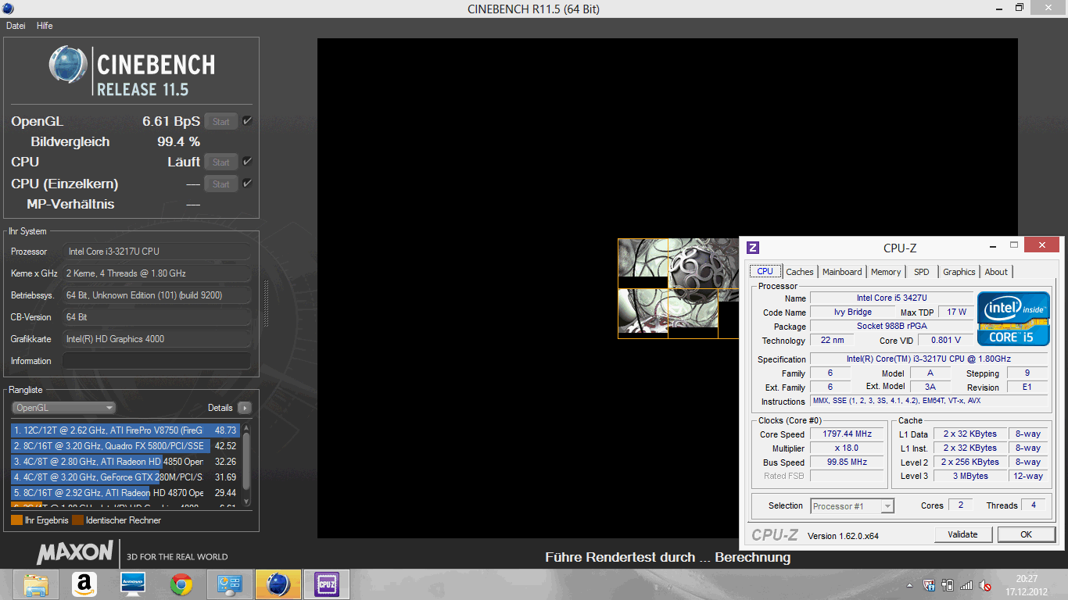Open the About tab in CPU-Z
This screenshot has width=1068, height=600.
point(996,272)
